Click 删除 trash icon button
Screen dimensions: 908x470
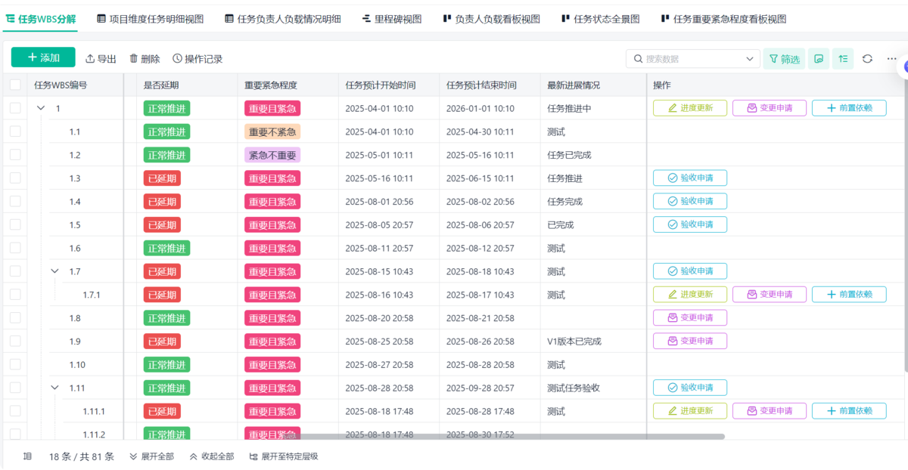tap(145, 59)
